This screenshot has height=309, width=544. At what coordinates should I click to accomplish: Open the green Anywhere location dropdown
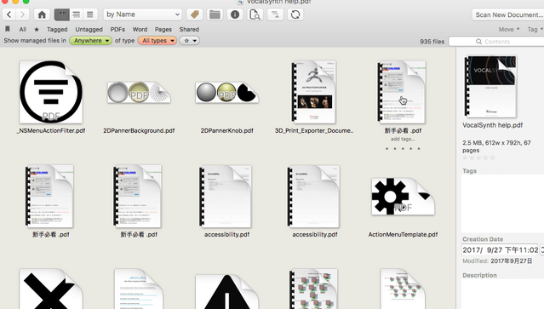[90, 41]
